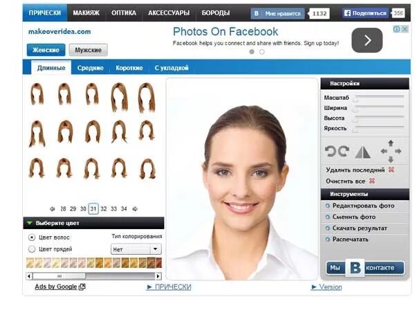Click Редактировать фото tool
The width and height of the screenshot is (415, 315).
(363, 206)
